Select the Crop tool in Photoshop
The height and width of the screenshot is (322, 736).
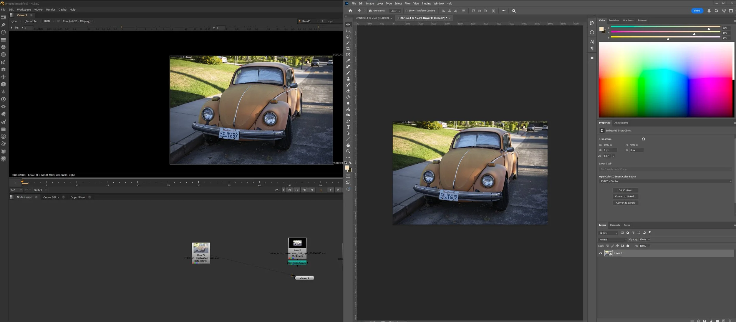coord(348,49)
